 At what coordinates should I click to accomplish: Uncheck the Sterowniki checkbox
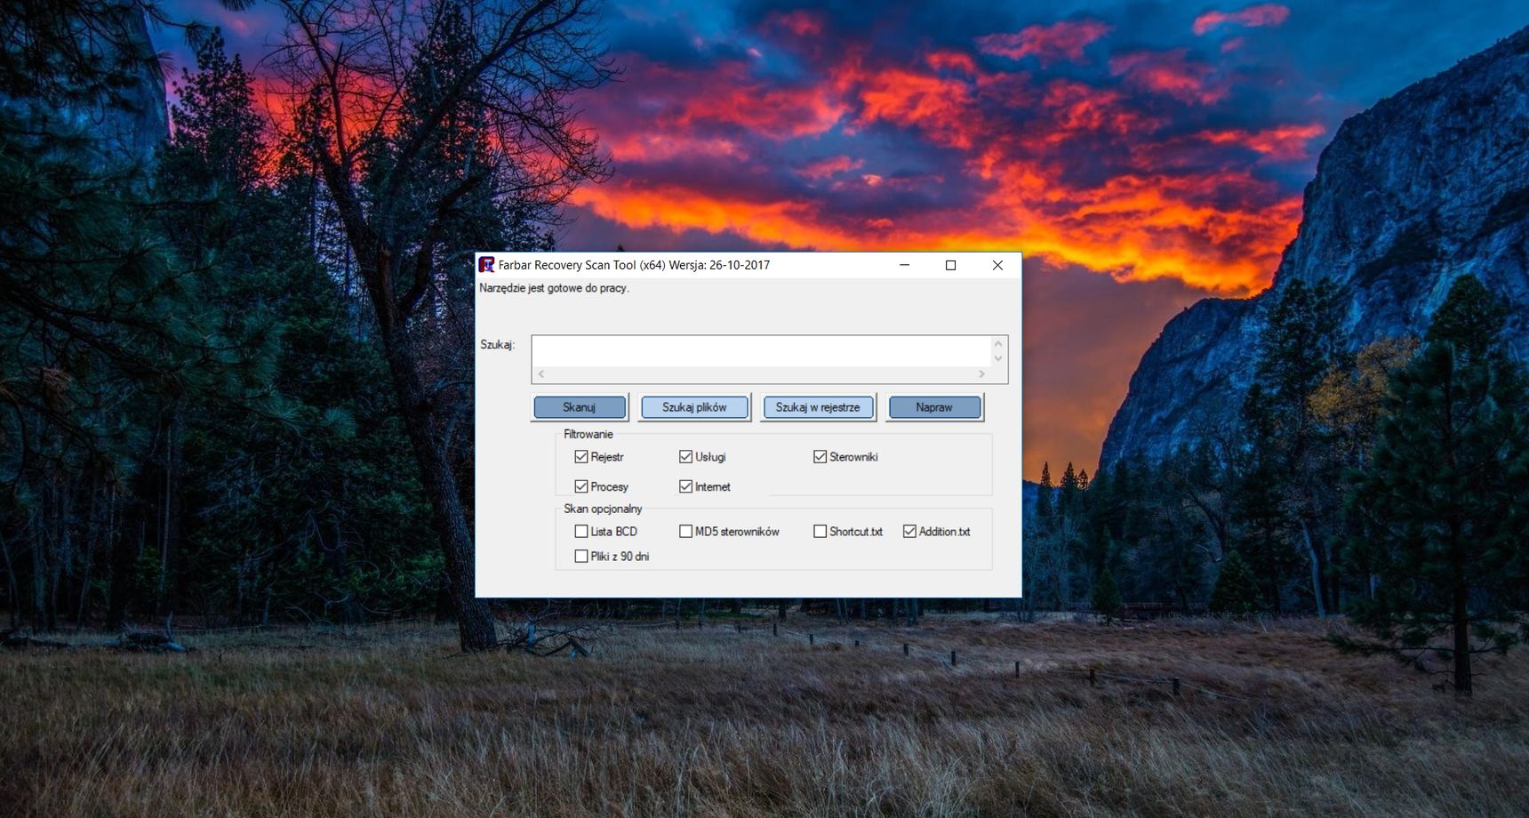pyautogui.click(x=820, y=457)
